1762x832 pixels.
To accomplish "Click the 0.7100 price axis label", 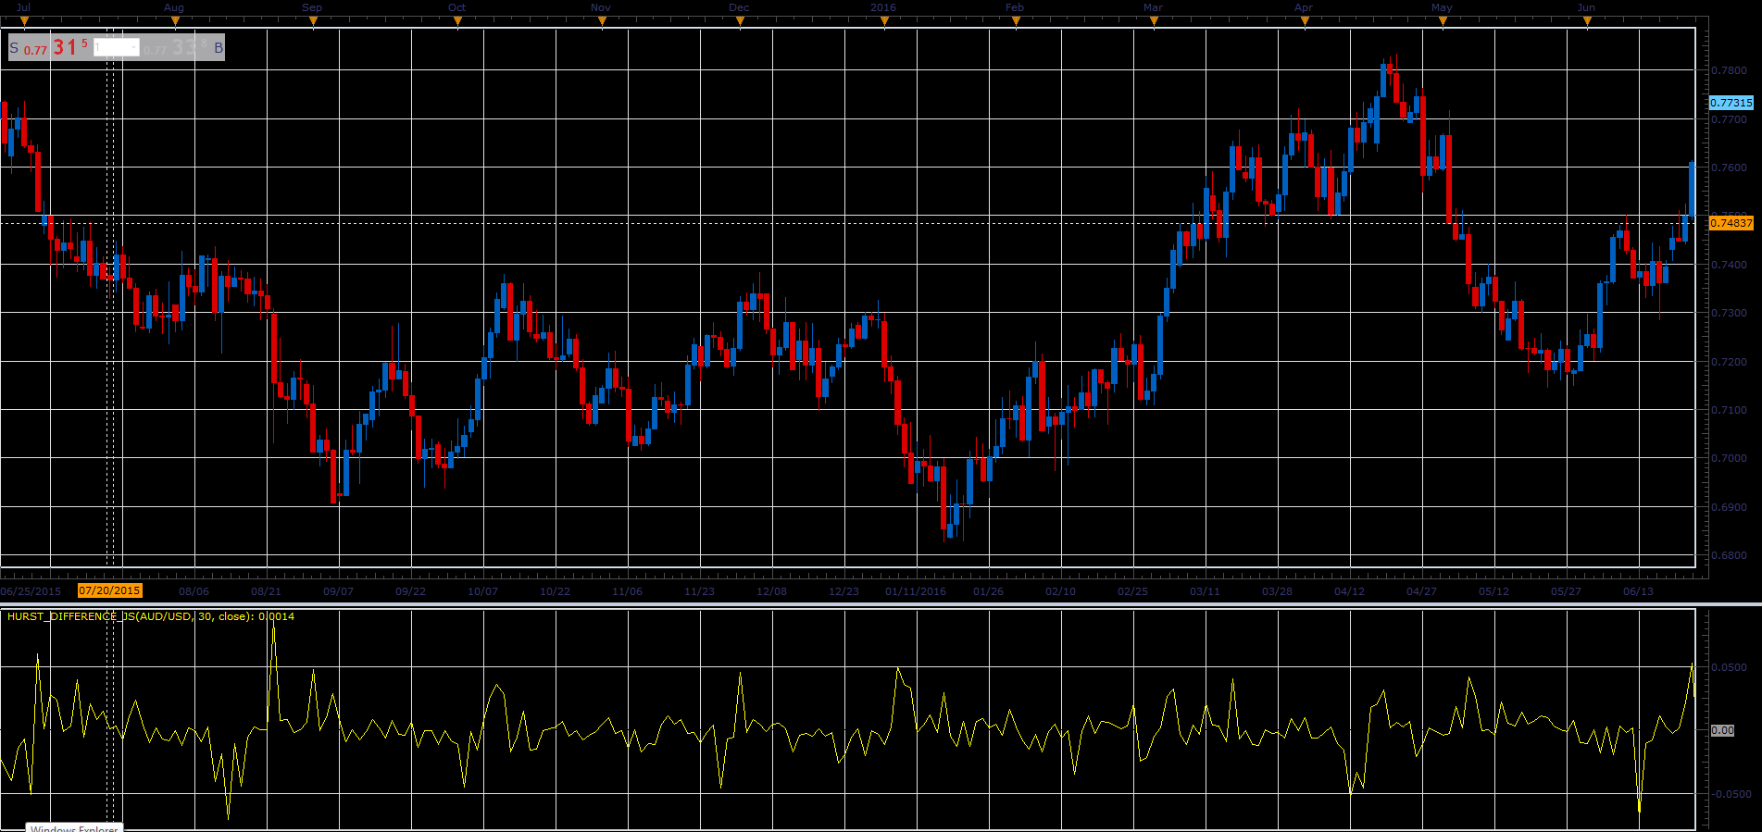I will pyautogui.click(x=1729, y=410).
